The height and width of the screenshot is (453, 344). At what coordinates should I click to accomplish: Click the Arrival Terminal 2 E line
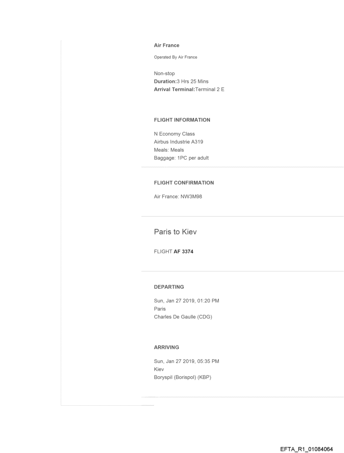[189, 89]
